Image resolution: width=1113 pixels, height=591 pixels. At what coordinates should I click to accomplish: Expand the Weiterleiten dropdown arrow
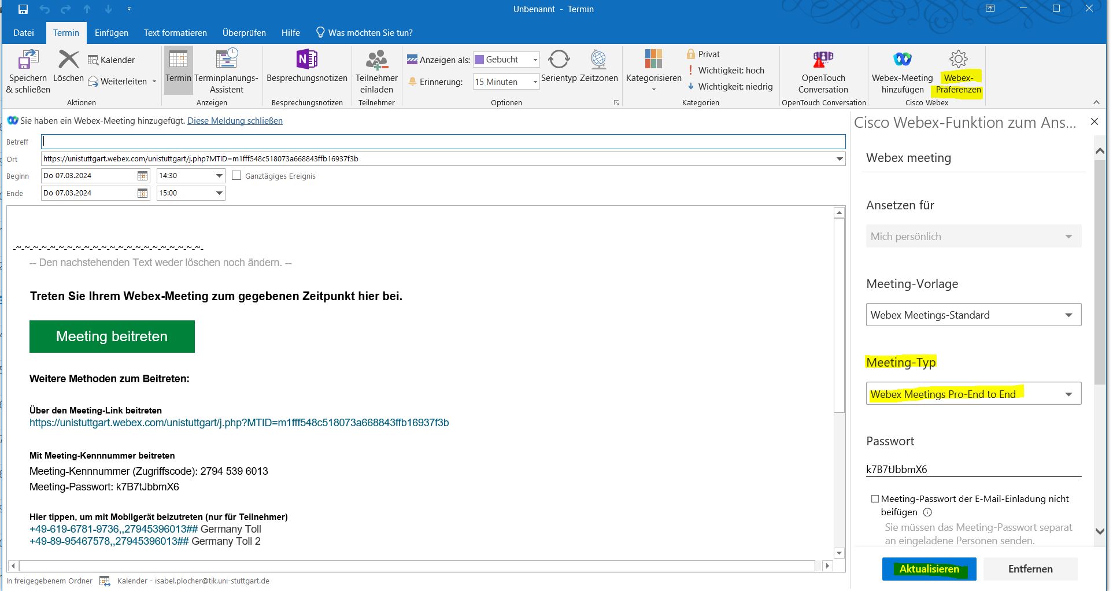(154, 82)
